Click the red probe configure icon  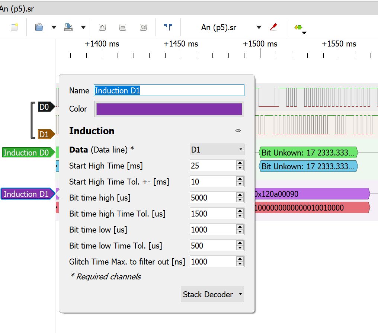(x=273, y=27)
